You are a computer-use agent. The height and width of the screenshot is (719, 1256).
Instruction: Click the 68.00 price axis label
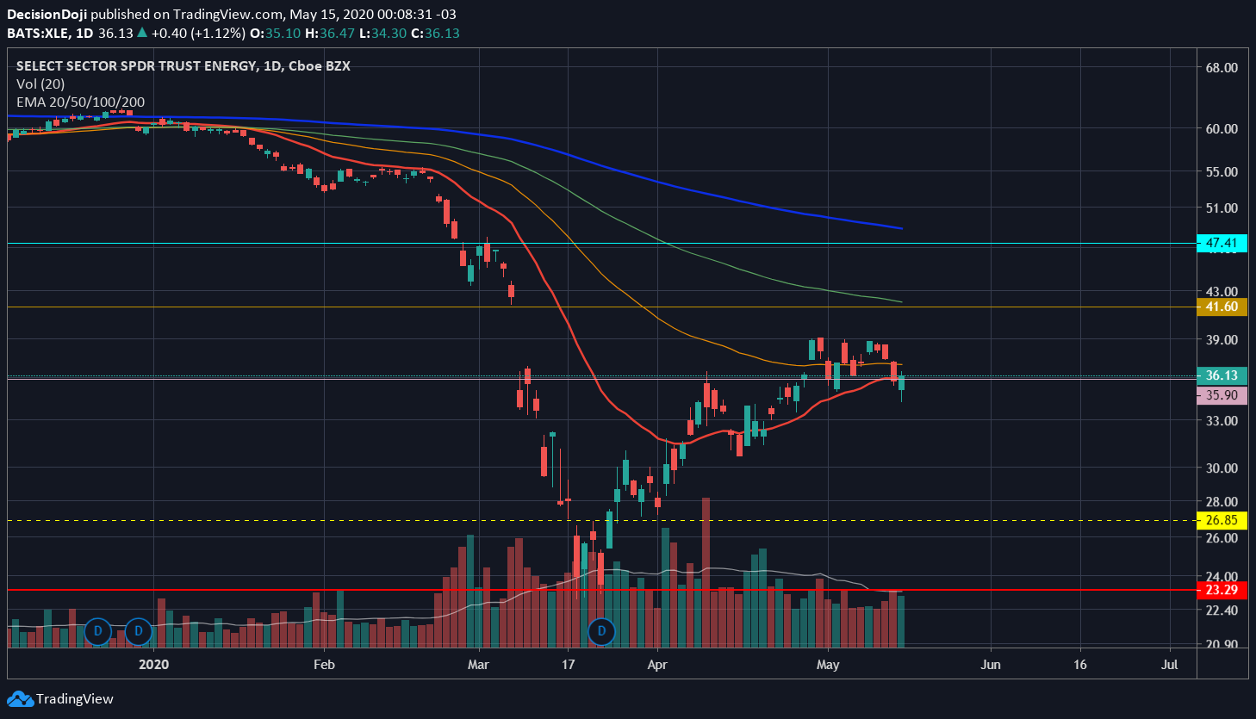click(1222, 67)
